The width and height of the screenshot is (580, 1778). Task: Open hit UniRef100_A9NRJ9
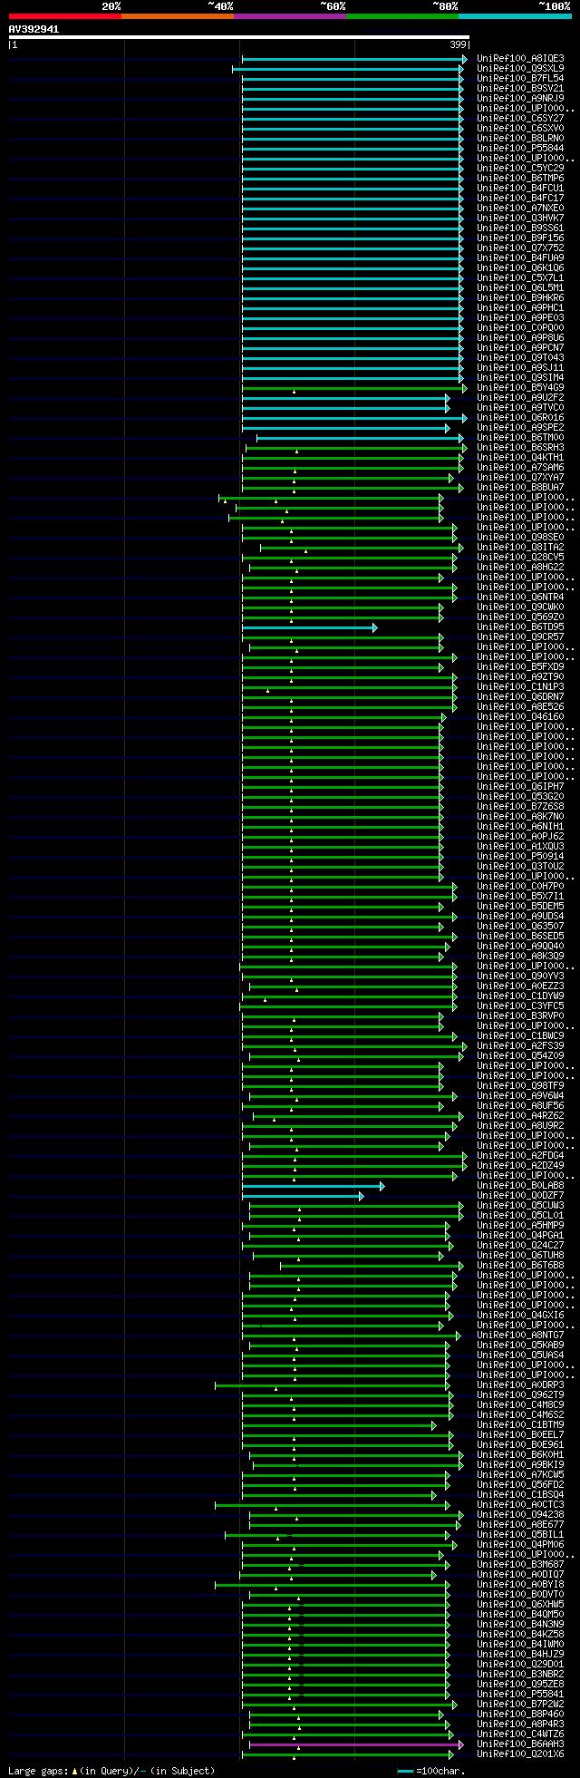click(x=520, y=99)
